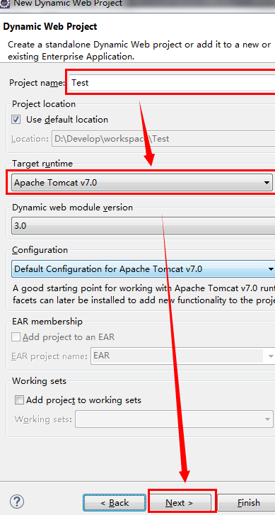The width and height of the screenshot is (275, 515).
Task: Click the Project name label
Action: [37, 82]
